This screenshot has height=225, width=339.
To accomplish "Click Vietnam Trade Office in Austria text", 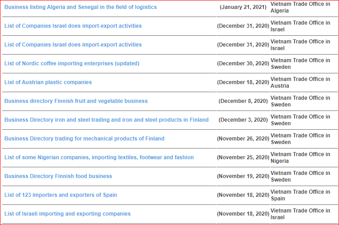I will 300,82.
